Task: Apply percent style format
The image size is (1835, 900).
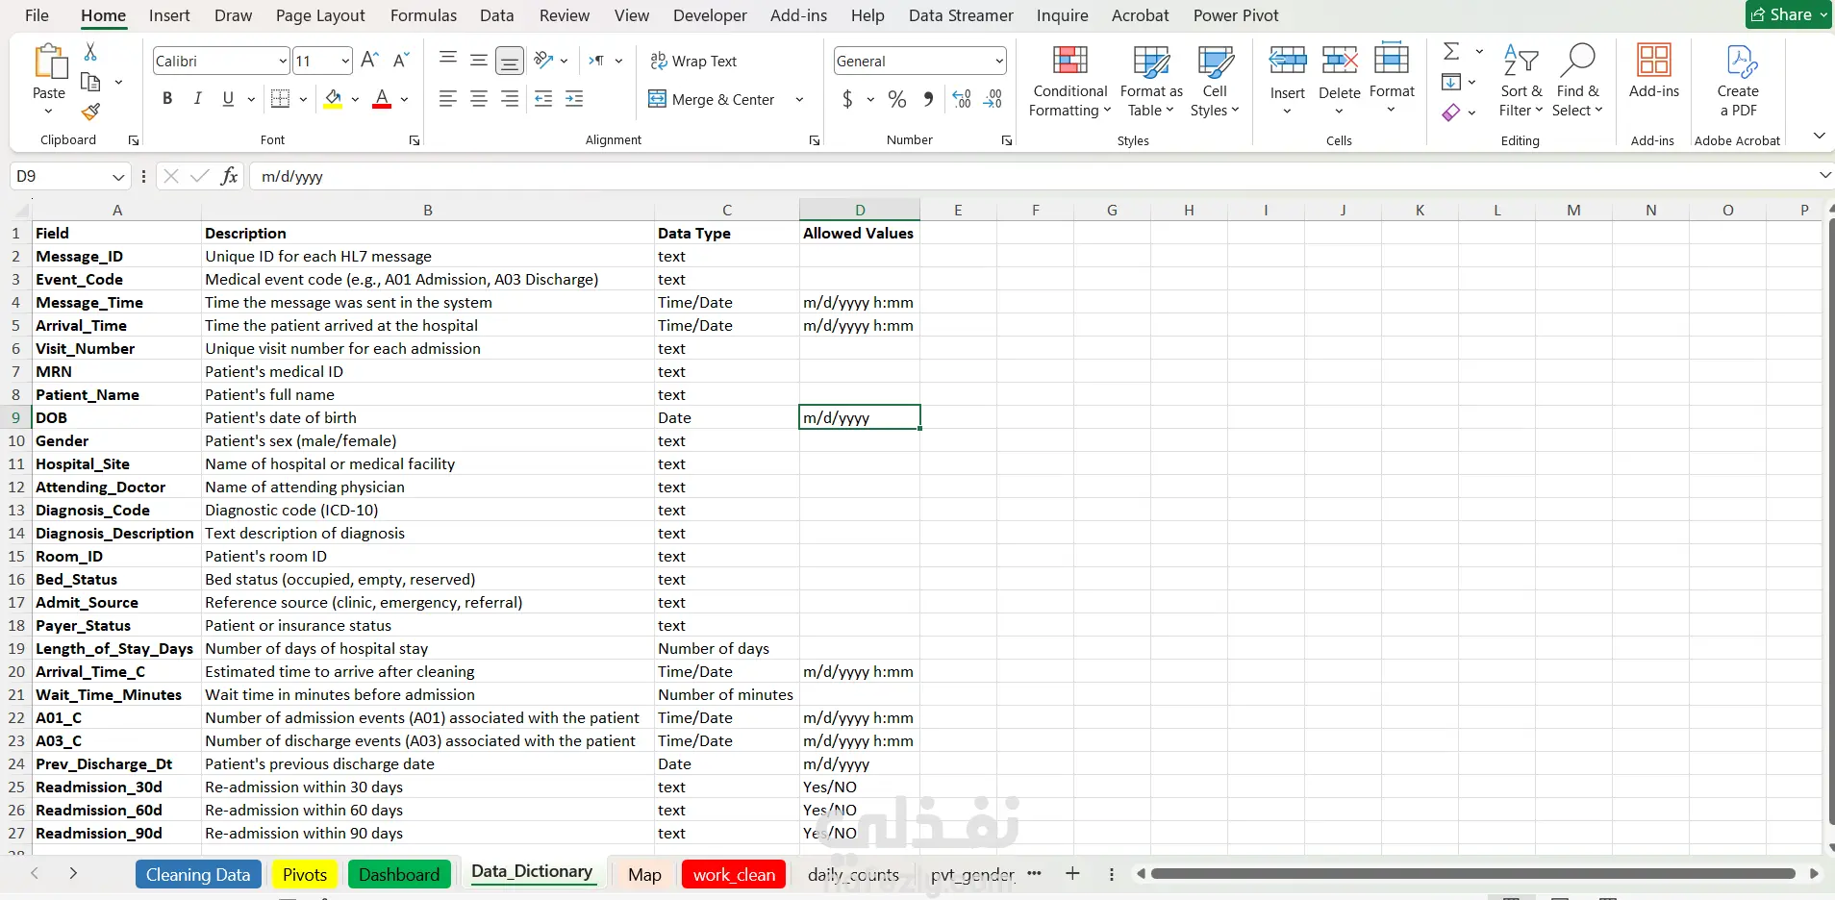Action: pos(897,99)
